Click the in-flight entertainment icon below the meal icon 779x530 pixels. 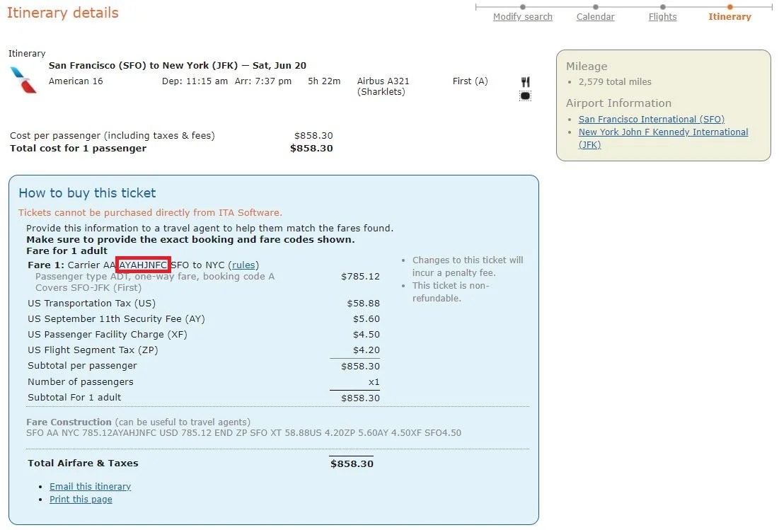(525, 95)
